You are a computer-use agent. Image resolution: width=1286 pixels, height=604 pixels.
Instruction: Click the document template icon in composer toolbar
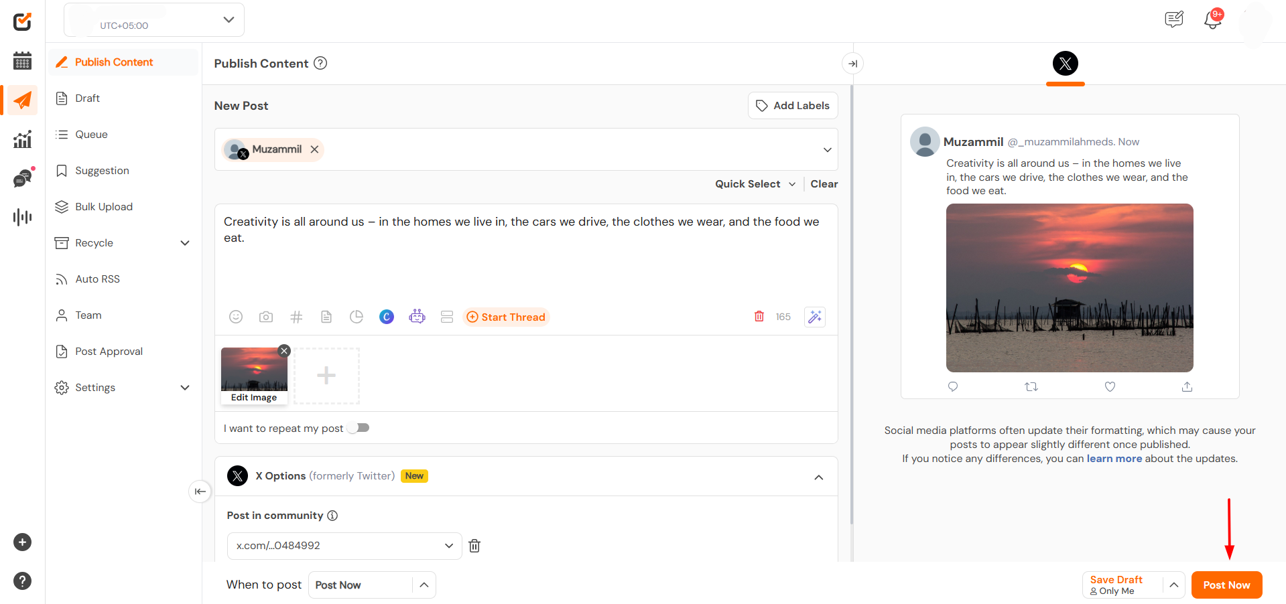point(326,317)
